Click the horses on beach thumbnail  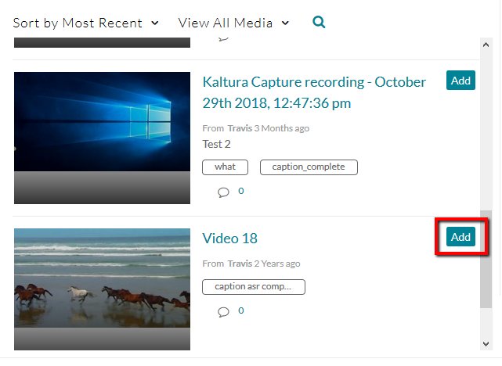pos(102,278)
